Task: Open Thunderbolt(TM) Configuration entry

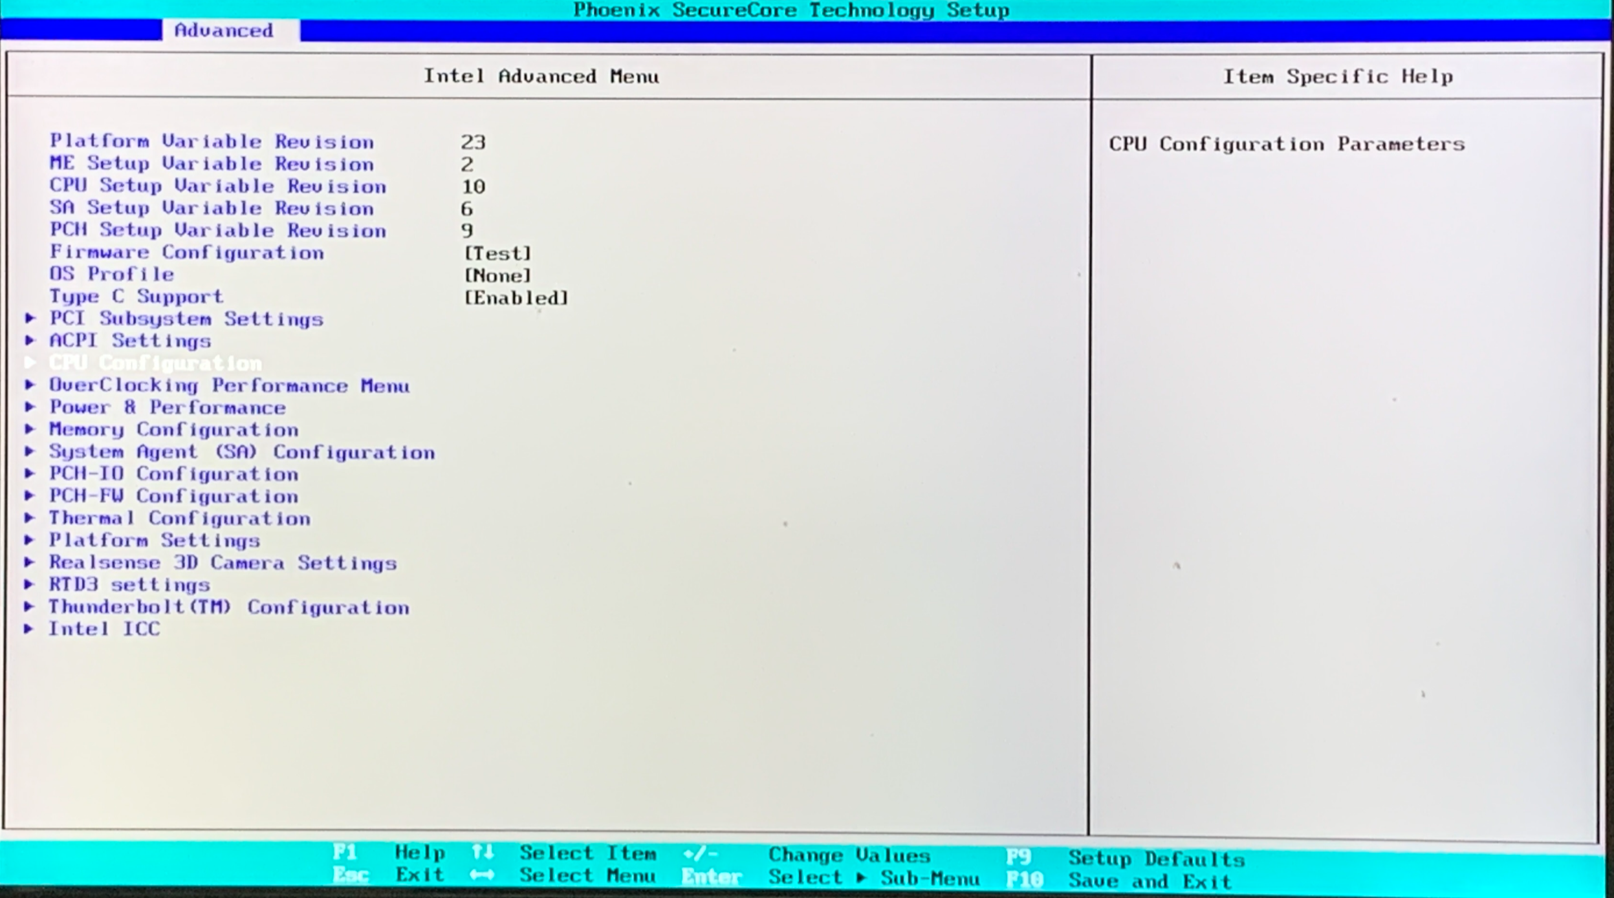Action: pyautogui.click(x=229, y=607)
